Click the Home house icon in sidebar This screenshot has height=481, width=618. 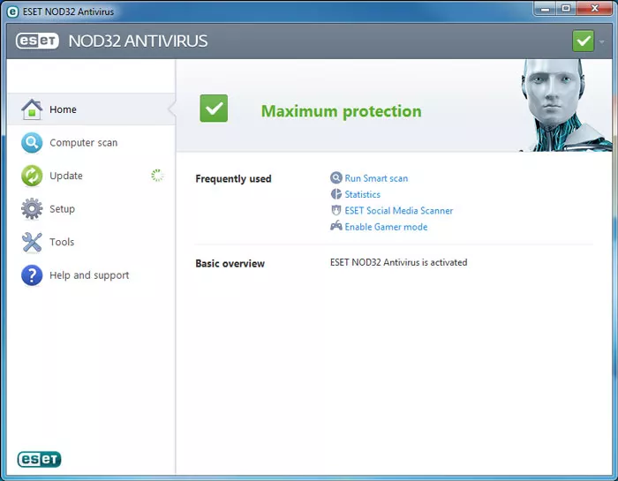(32, 109)
